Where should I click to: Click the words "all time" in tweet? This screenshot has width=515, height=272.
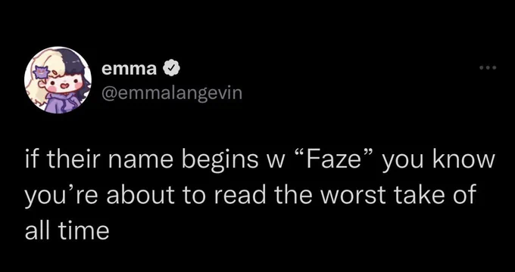(67, 231)
